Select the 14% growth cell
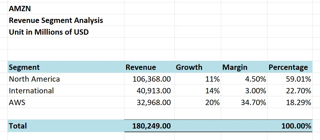320x140 pixels. click(x=198, y=90)
